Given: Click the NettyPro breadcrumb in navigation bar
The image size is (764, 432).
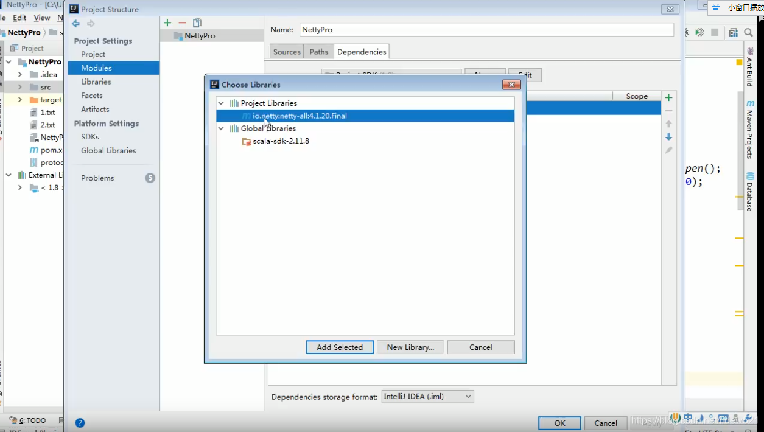Looking at the screenshot, I should point(24,32).
